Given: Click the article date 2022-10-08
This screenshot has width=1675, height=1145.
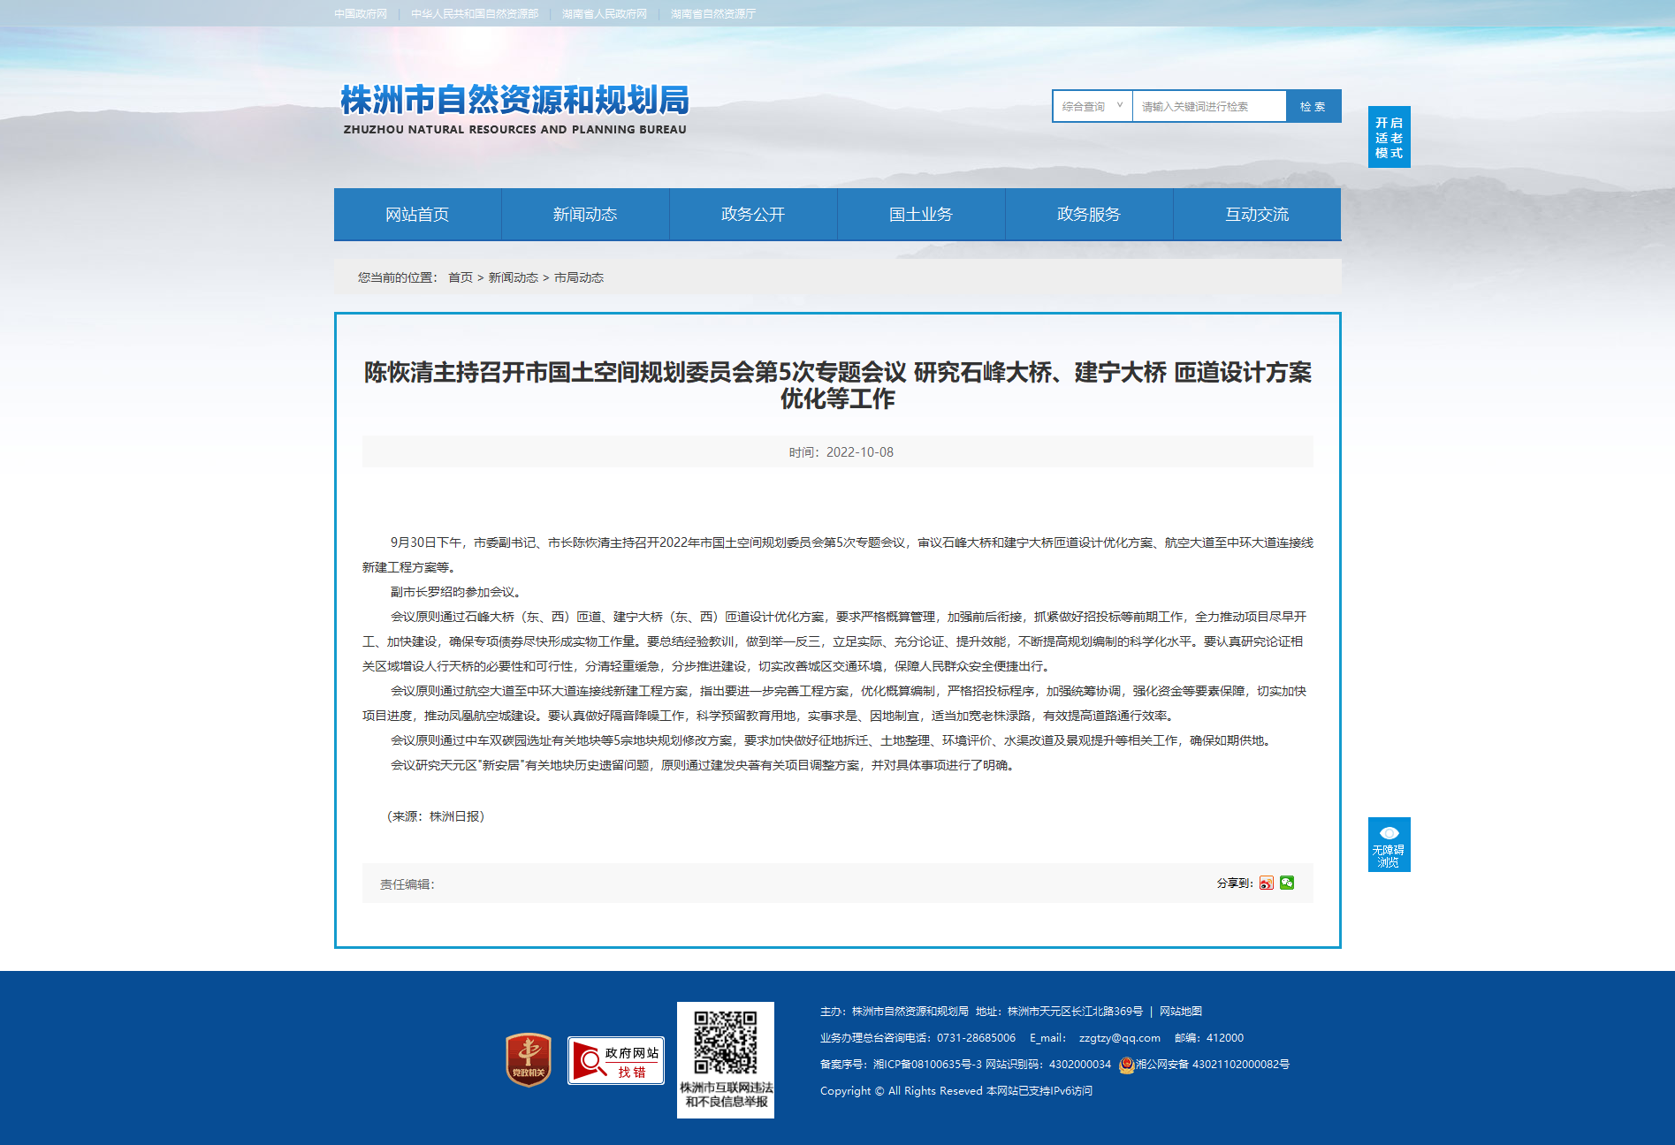Looking at the screenshot, I should 860,452.
